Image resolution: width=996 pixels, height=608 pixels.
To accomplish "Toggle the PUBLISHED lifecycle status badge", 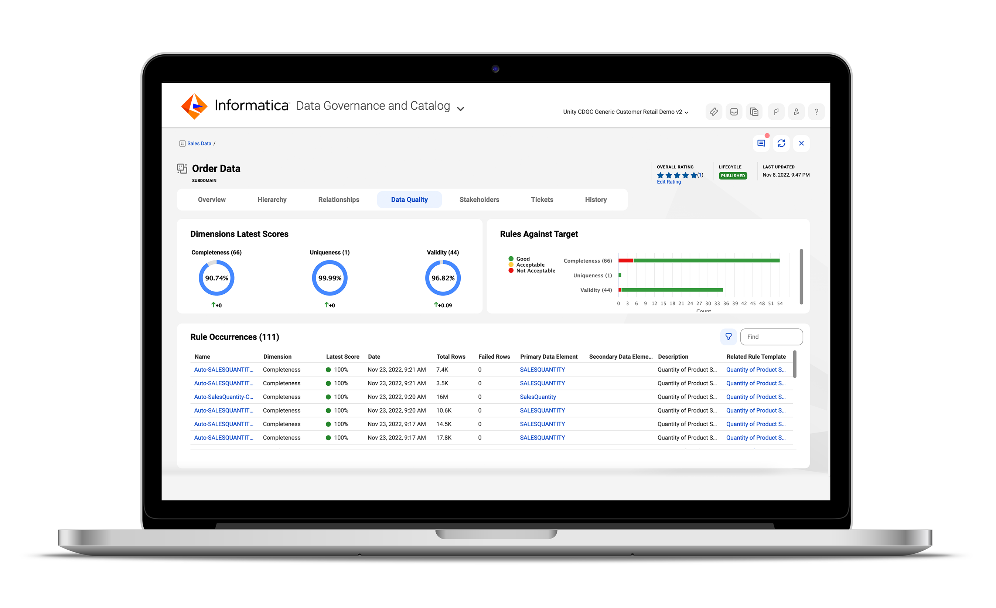I will click(x=733, y=176).
